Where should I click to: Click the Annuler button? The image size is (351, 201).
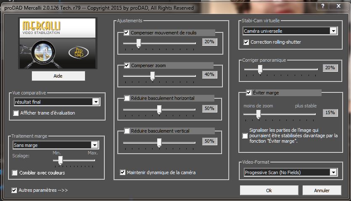tap(322, 190)
